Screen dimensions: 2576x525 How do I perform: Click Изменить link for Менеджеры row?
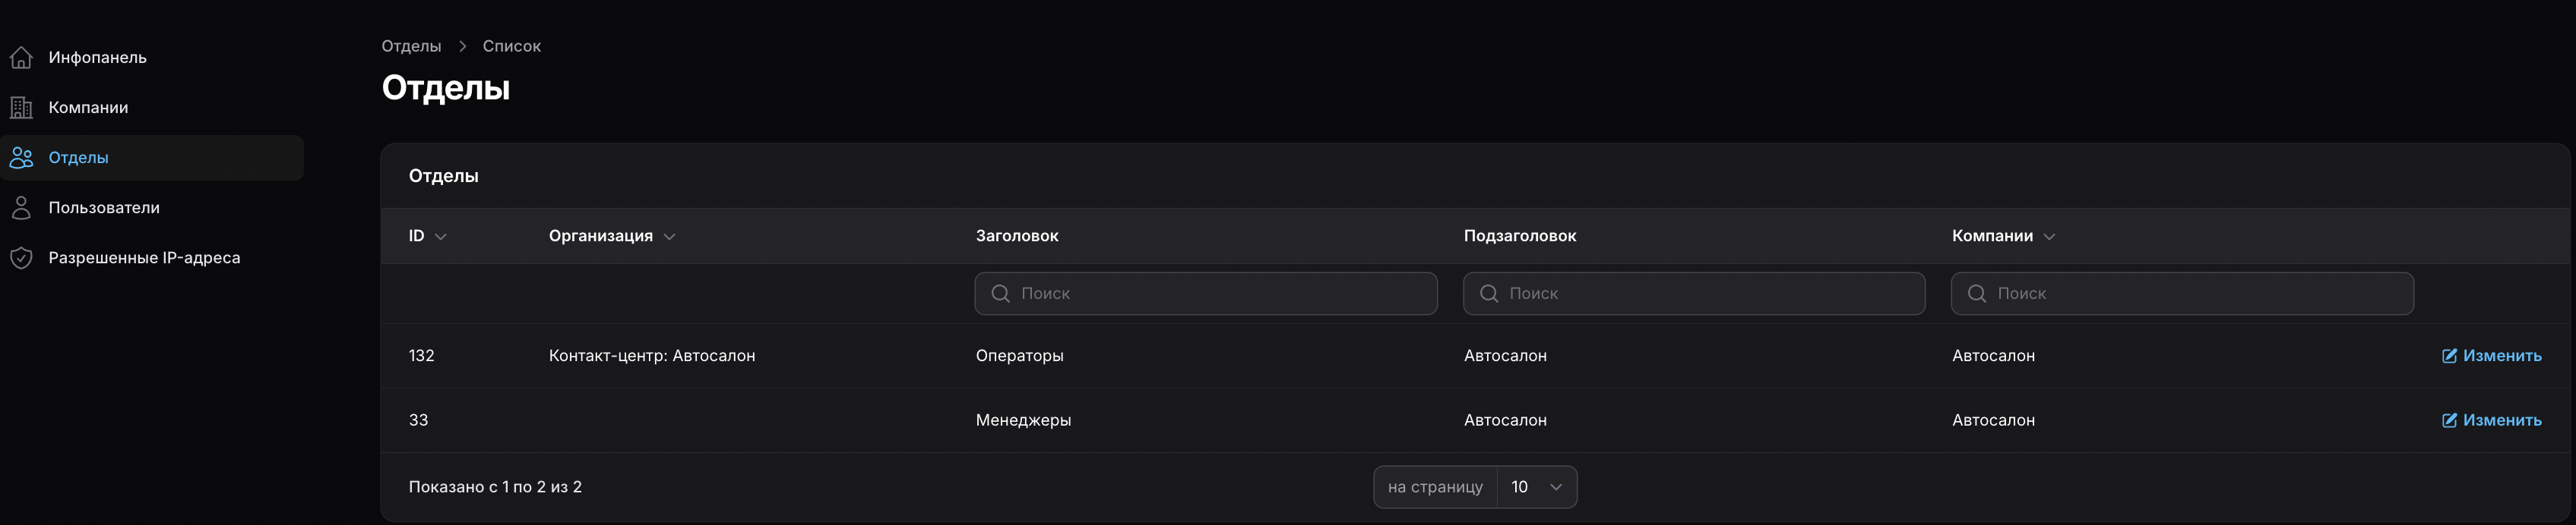tap(2501, 420)
